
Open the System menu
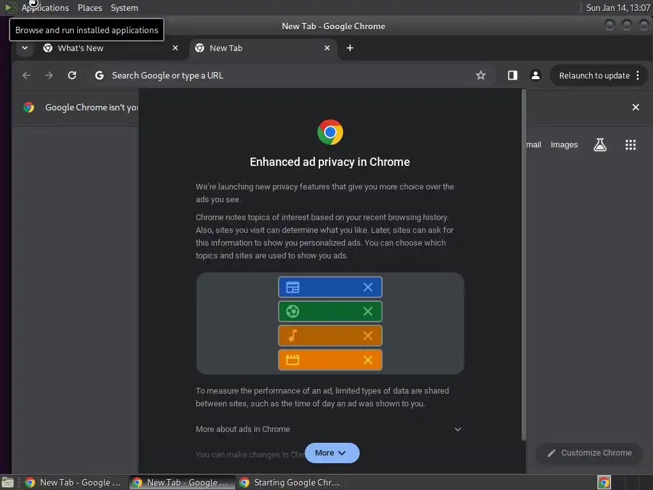pyautogui.click(x=124, y=8)
